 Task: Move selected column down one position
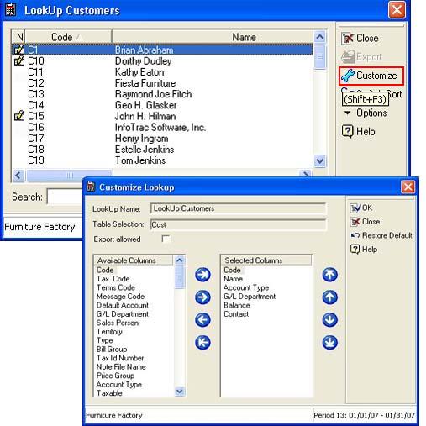(329, 320)
